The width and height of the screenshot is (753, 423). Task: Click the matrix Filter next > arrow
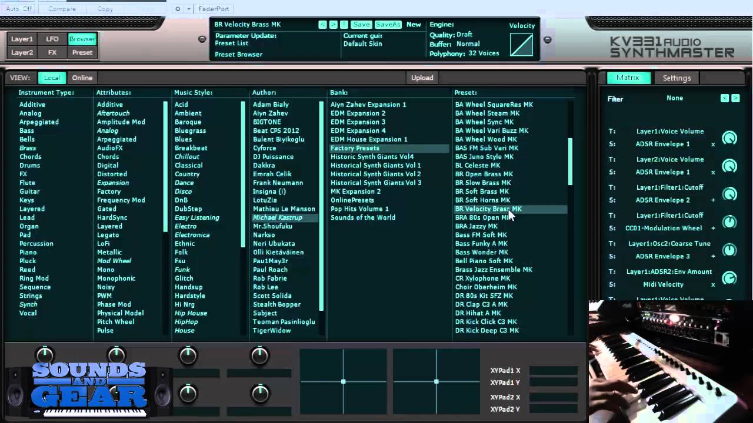pos(735,98)
